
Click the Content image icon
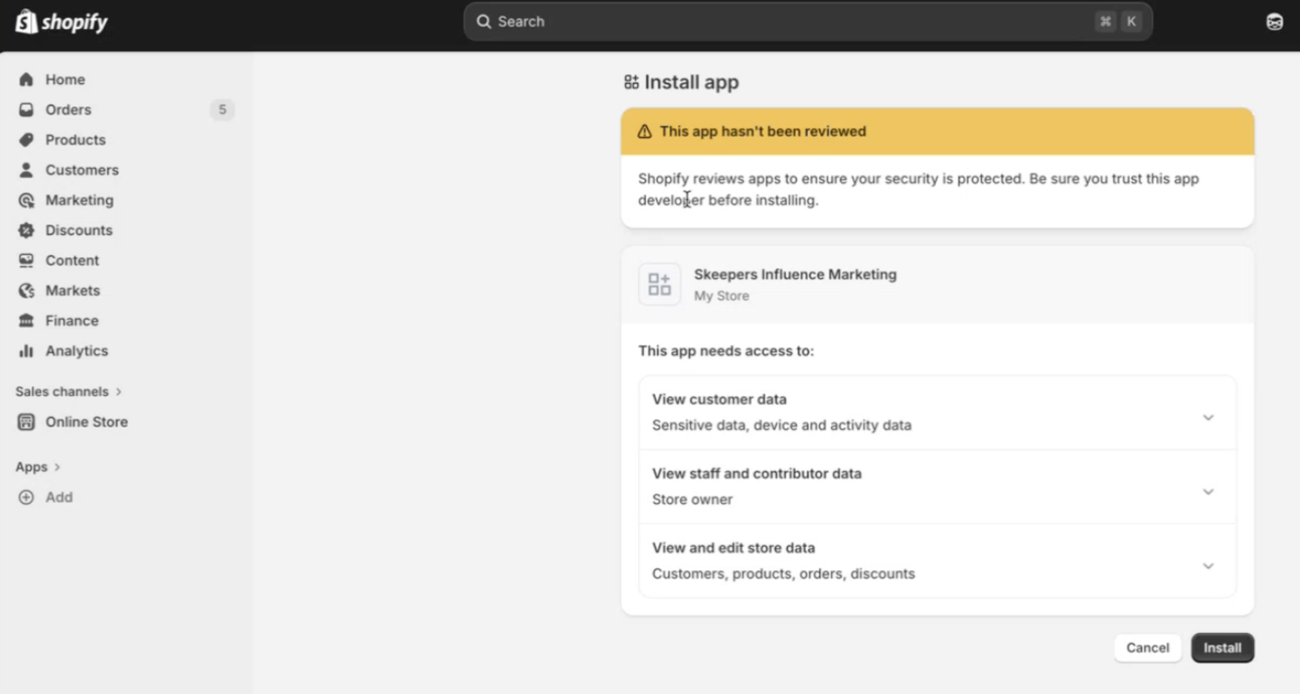tap(26, 260)
